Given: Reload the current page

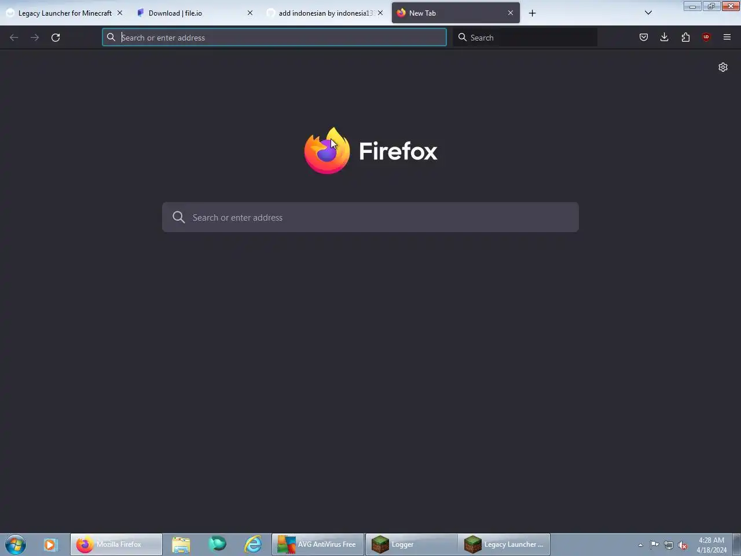Looking at the screenshot, I should point(56,38).
